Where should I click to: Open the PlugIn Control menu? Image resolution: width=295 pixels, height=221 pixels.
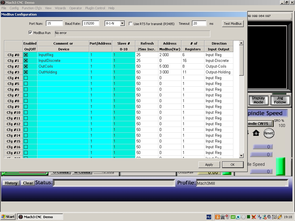pyautogui.click(x=95, y=8)
